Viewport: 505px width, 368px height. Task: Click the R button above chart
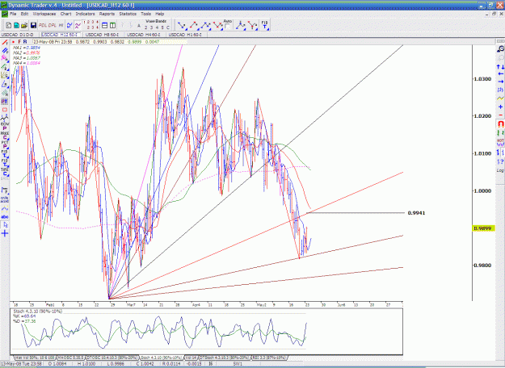25,42
